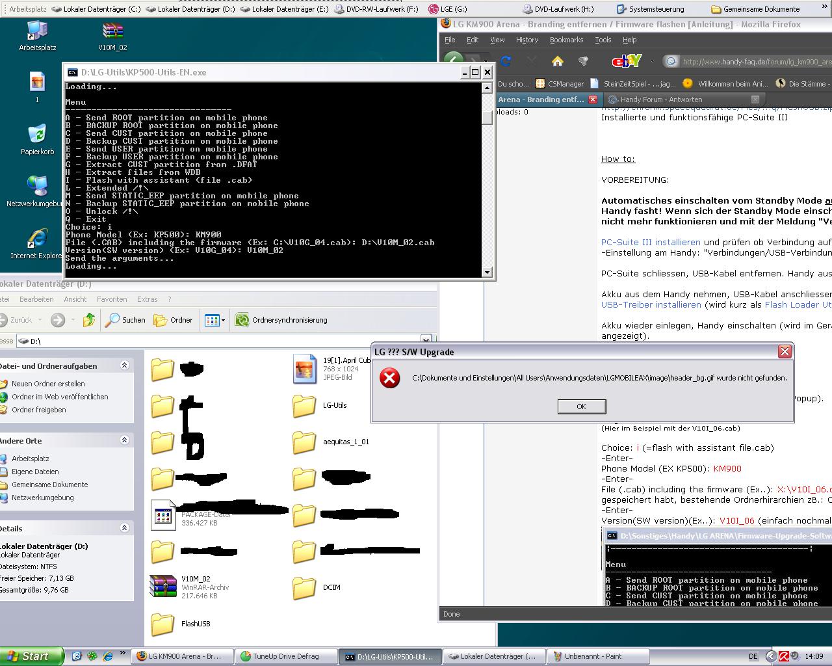
Task: Click the Die Stämme bookmark in Firefox
Action: [x=802, y=83]
